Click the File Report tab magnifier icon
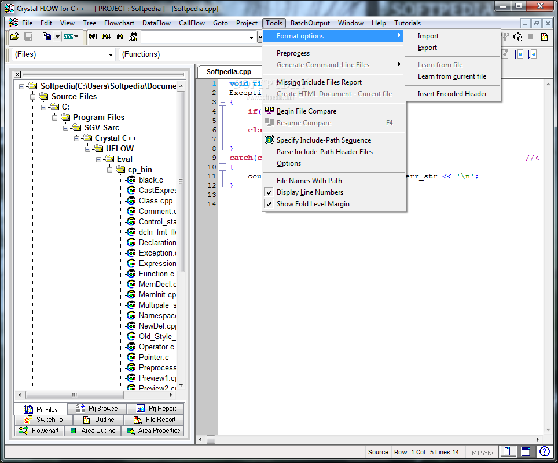 pyautogui.click(x=137, y=420)
